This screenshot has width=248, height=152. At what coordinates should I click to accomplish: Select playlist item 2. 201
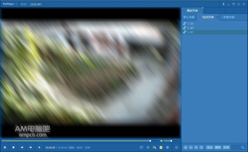tap(214, 28)
